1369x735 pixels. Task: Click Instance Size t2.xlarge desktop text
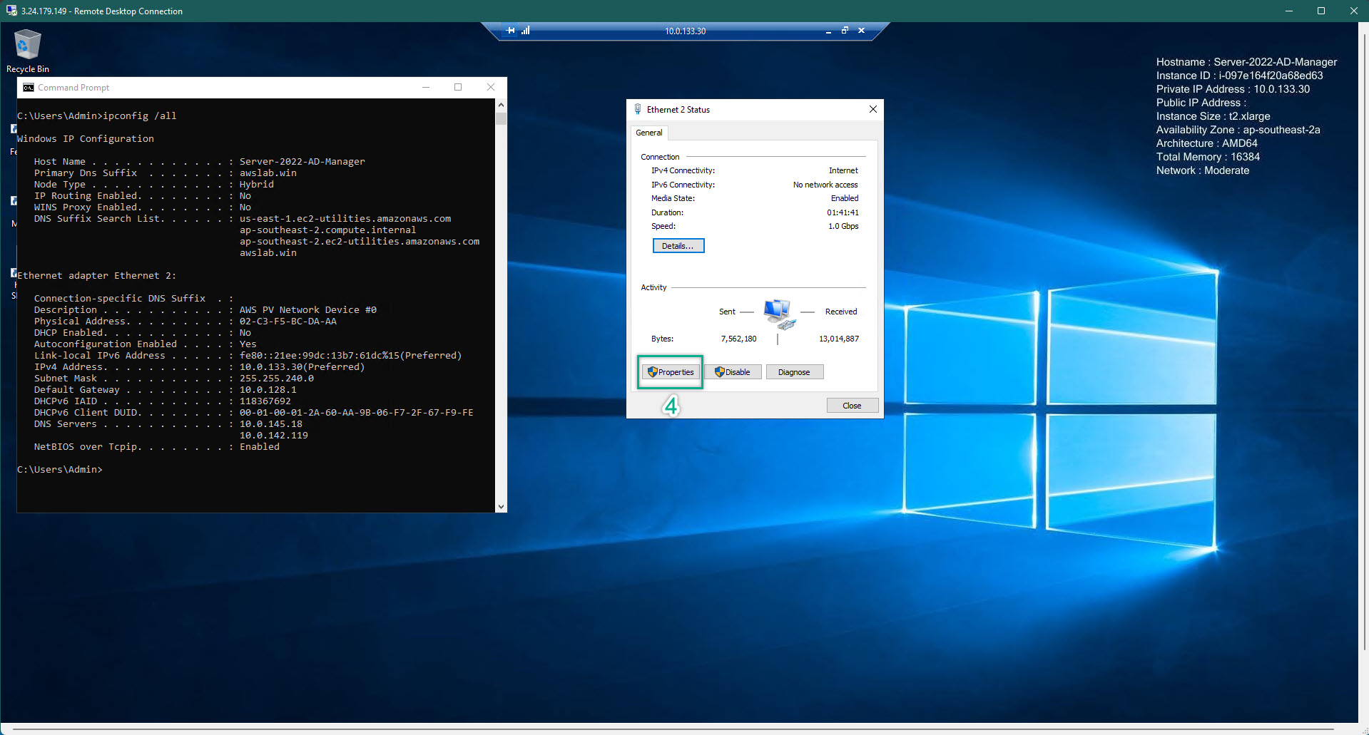tap(1213, 116)
